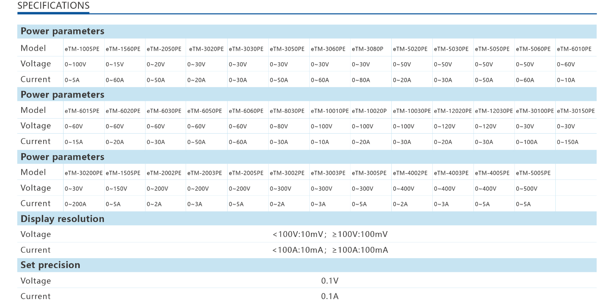The height and width of the screenshot is (305, 613).
Task: Select model name eTM-30200PE
Action: [x=84, y=173]
